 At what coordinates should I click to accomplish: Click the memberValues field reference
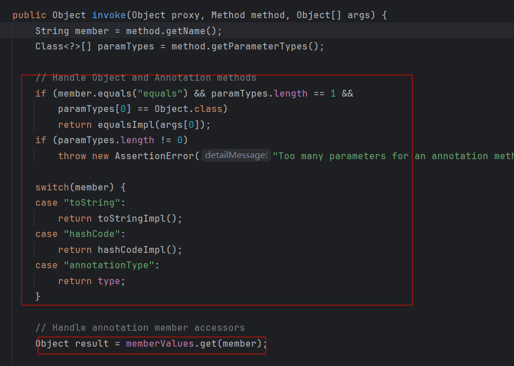coord(160,343)
